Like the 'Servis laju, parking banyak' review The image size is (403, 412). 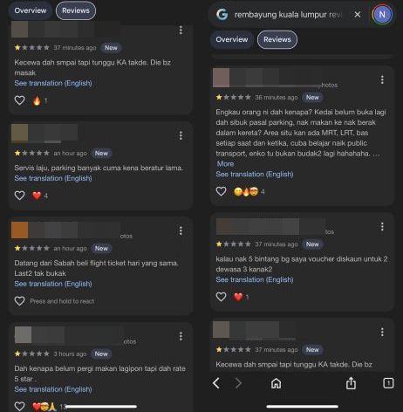[19, 196]
